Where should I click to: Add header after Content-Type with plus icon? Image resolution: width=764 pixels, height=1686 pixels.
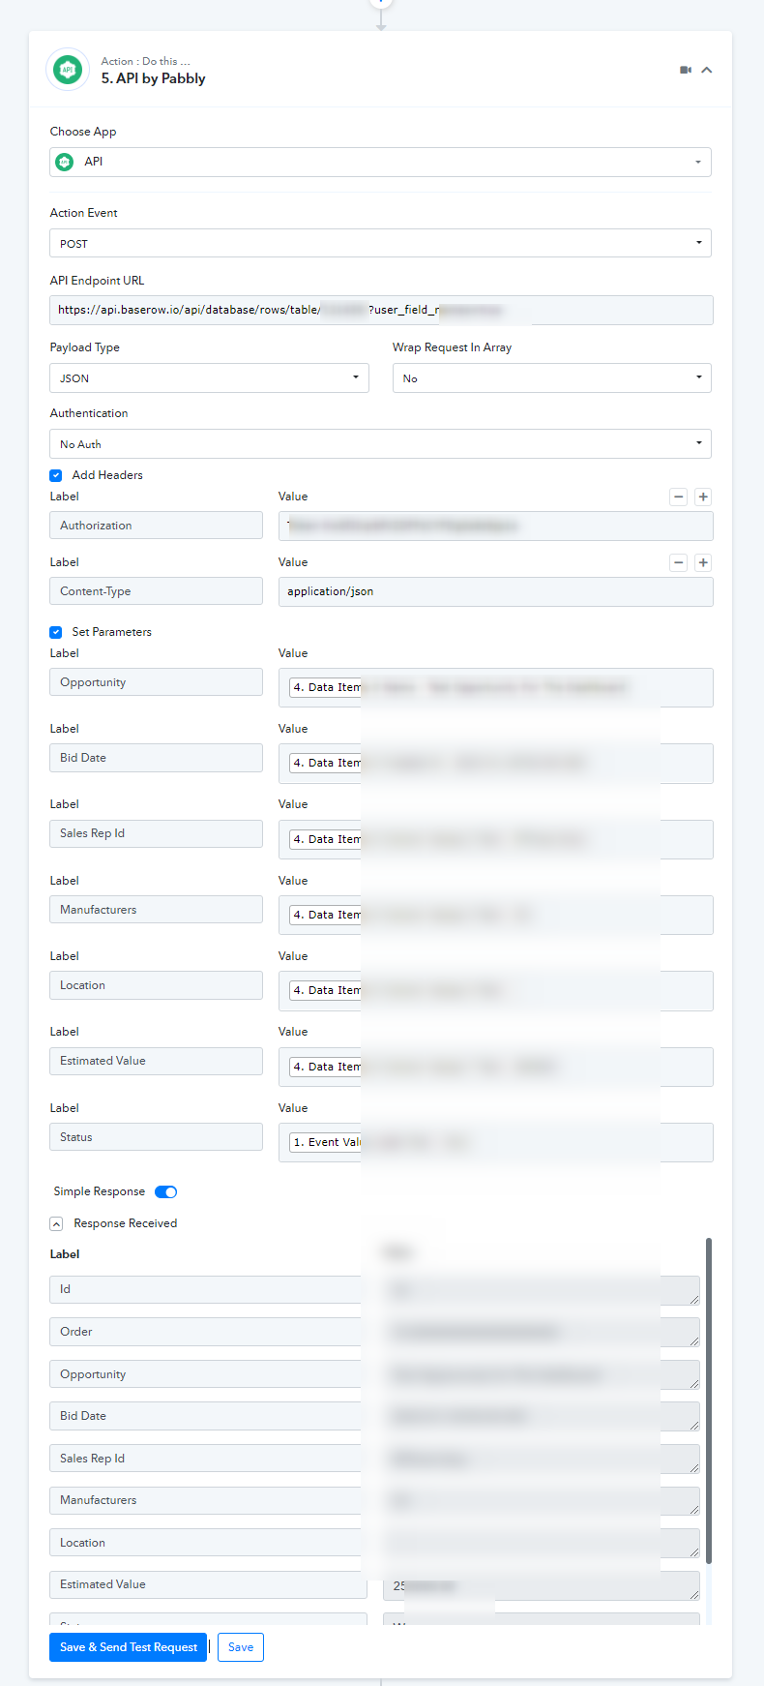(x=703, y=562)
